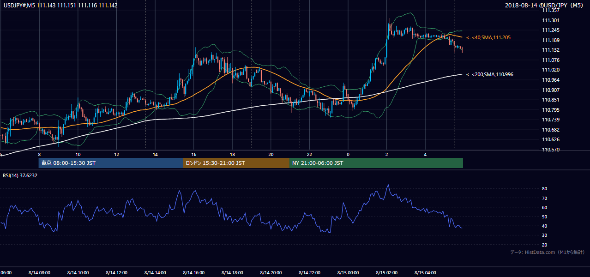This screenshot has width=590, height=277.
Task: Click price axis value 110.682
Action: pyautogui.click(x=550, y=130)
